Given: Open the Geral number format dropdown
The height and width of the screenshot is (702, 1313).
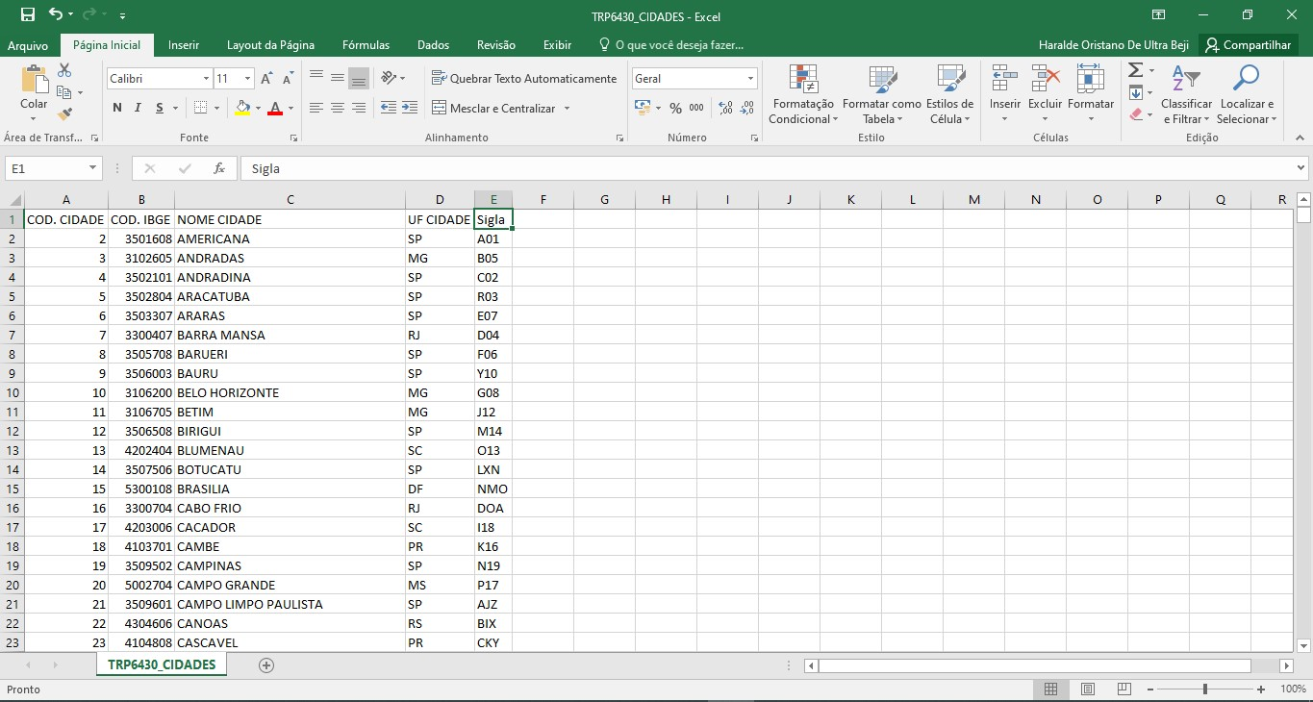Looking at the screenshot, I should point(751,79).
